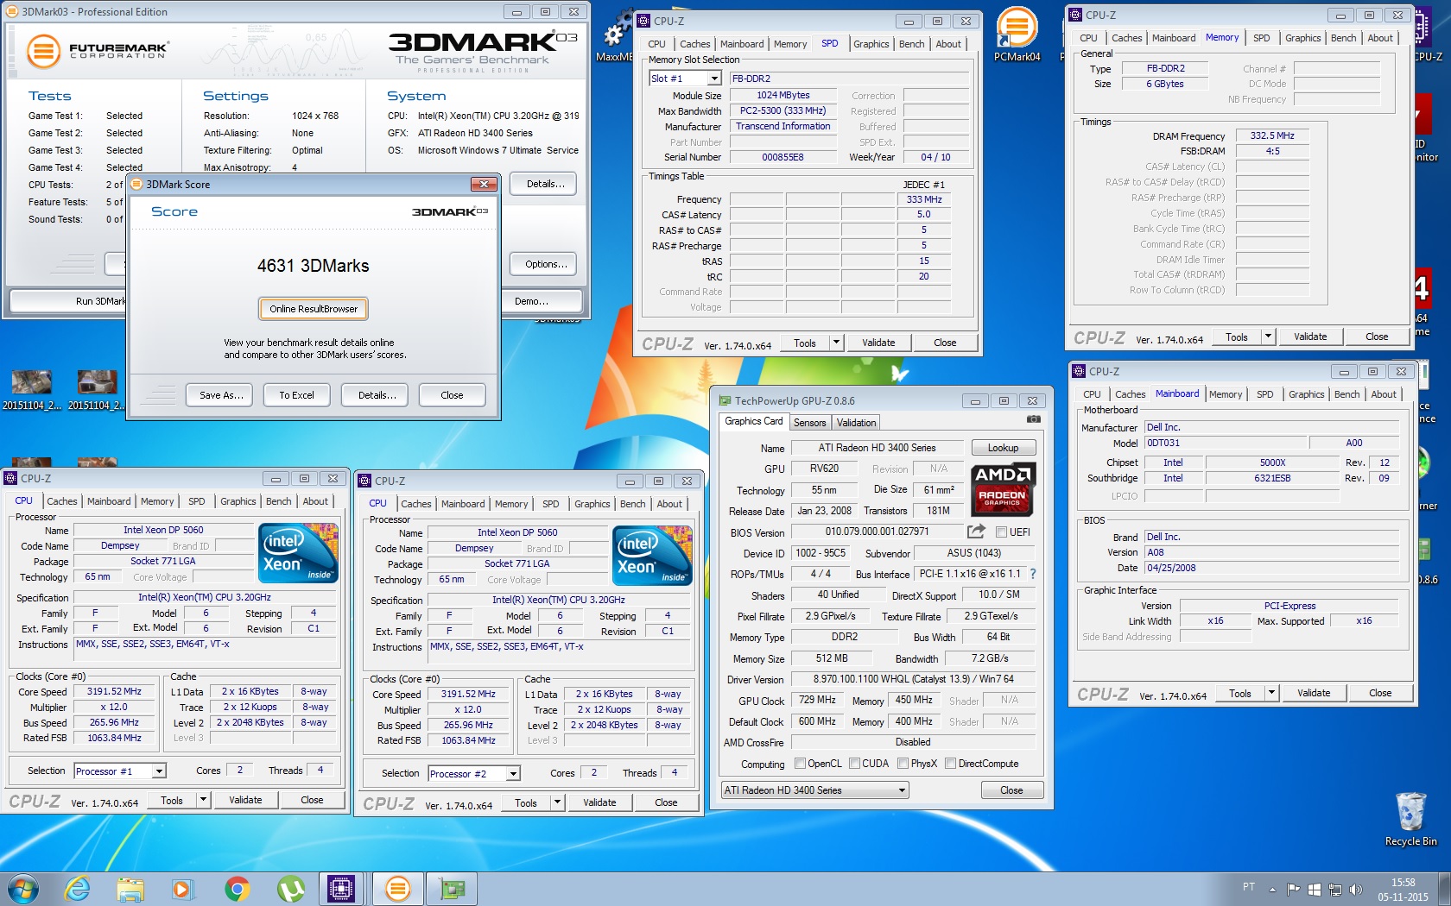Image resolution: width=1451 pixels, height=906 pixels.
Task: Open the Windows Start menu
Action: 23,889
